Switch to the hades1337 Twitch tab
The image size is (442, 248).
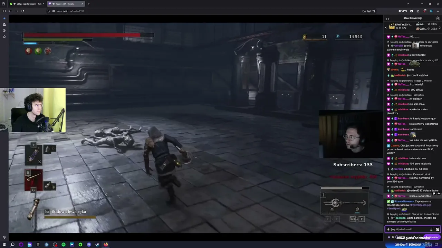click(x=66, y=4)
